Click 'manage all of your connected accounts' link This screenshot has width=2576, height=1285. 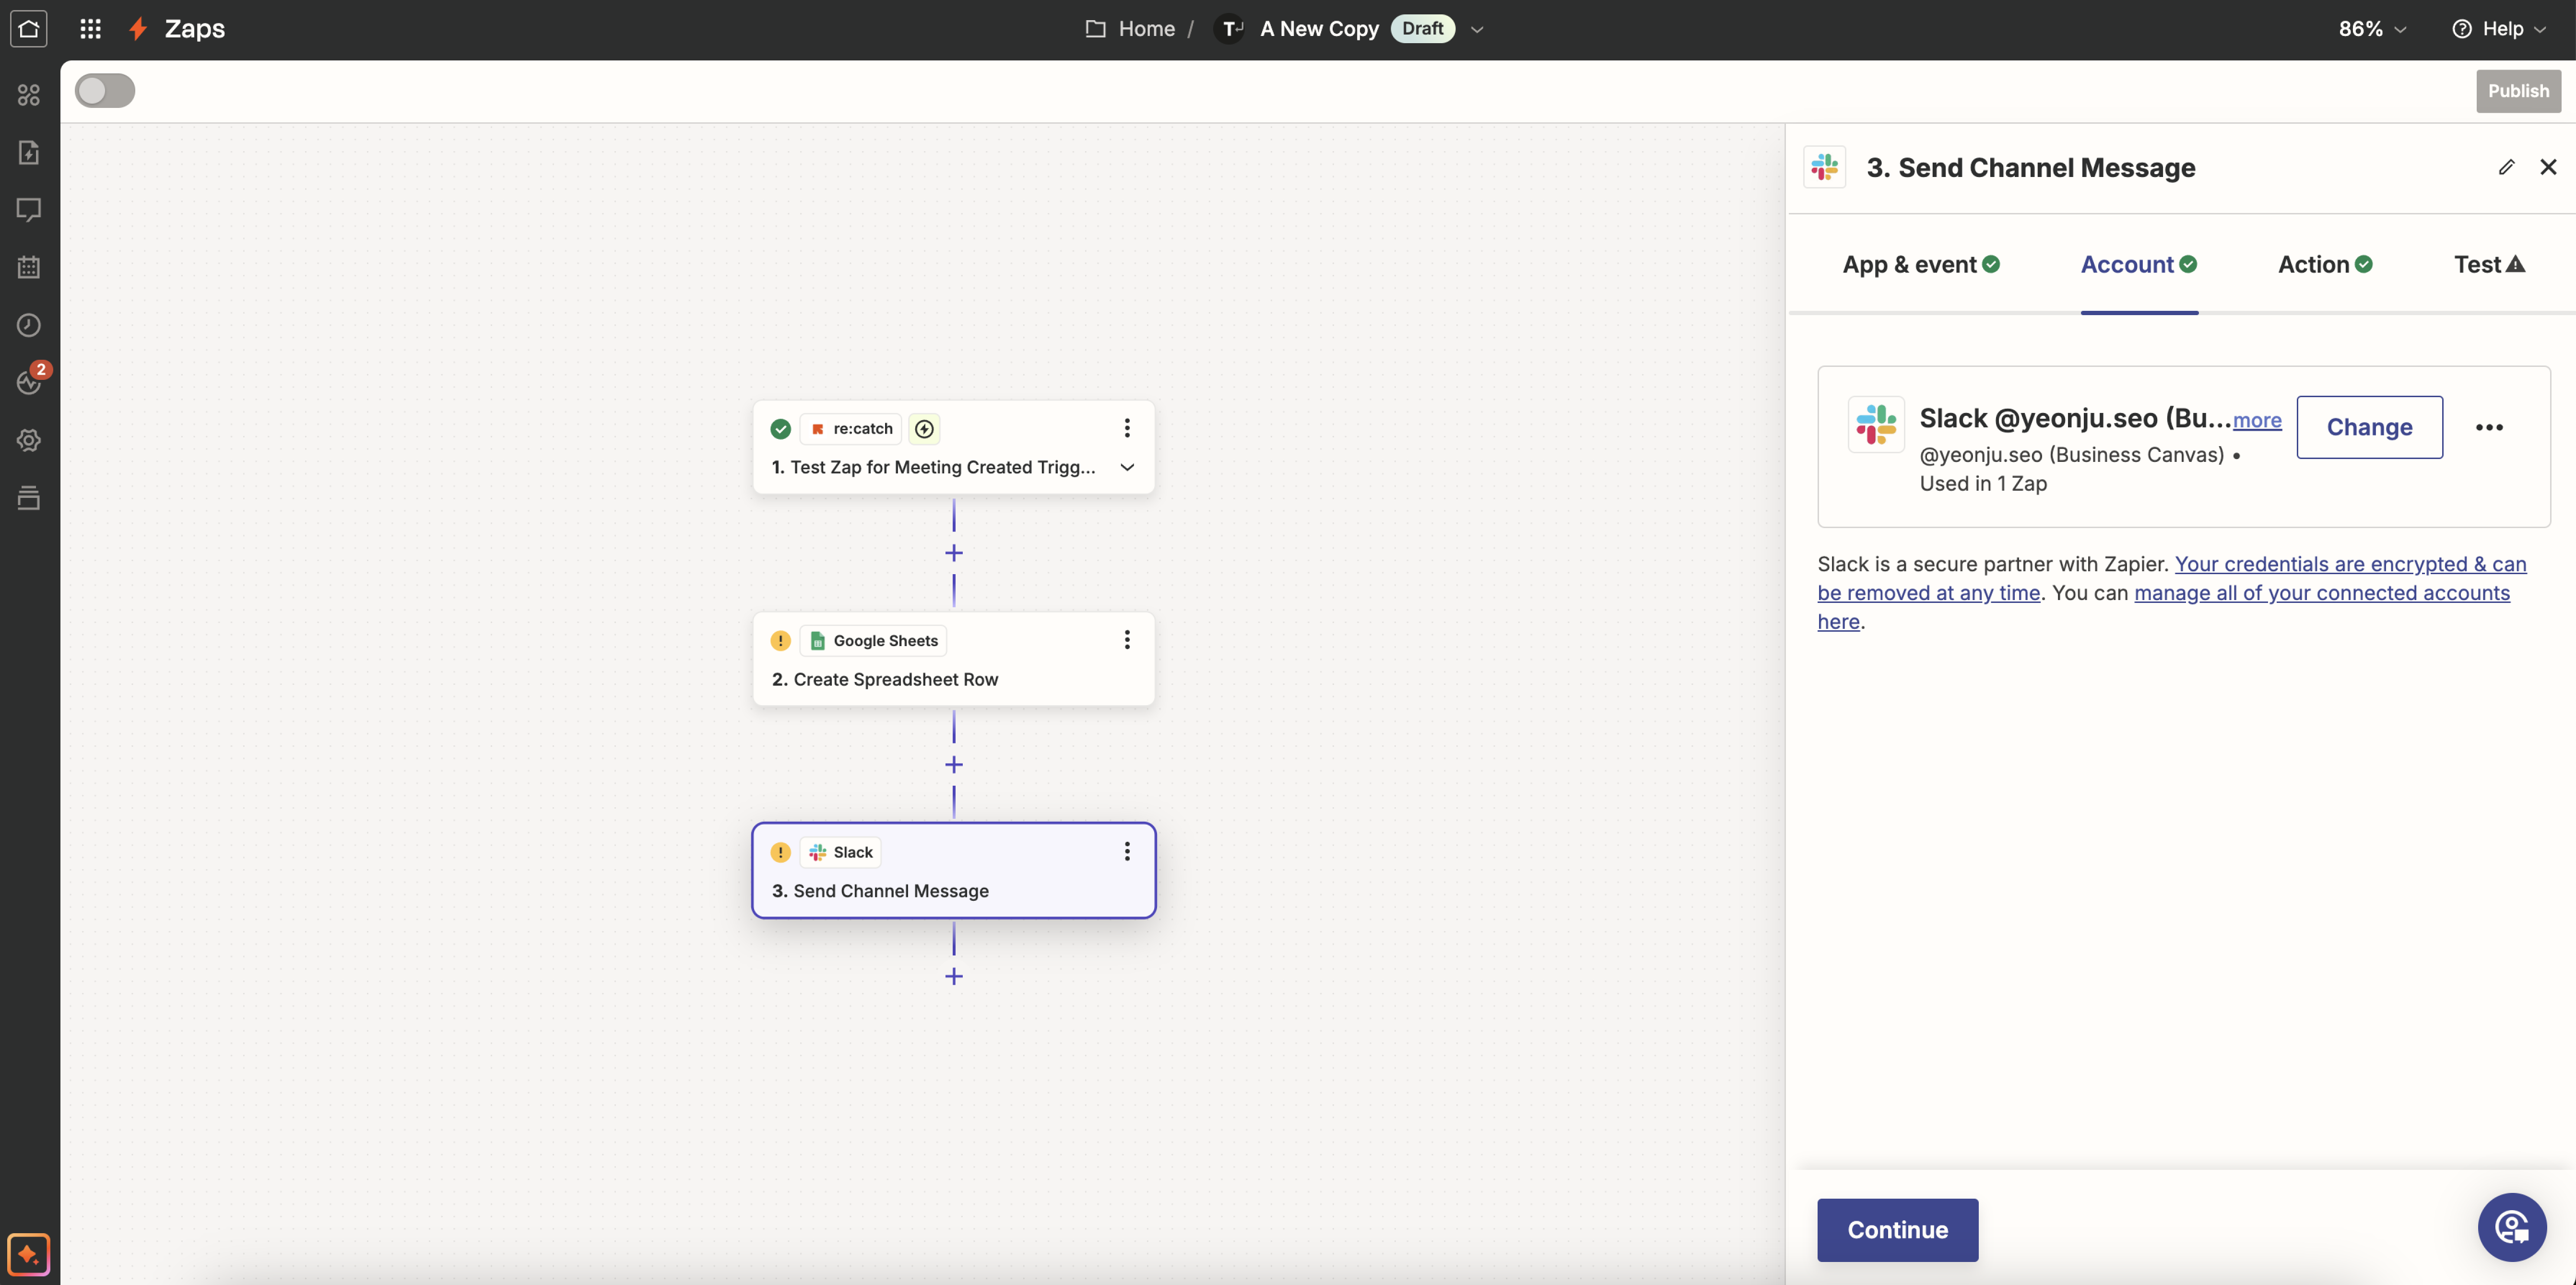[2321, 593]
